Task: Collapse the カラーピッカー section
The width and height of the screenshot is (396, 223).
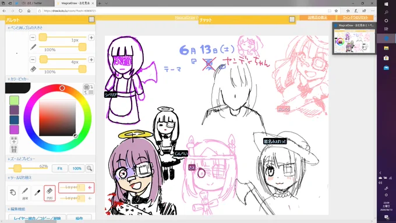Action: pos(18,79)
